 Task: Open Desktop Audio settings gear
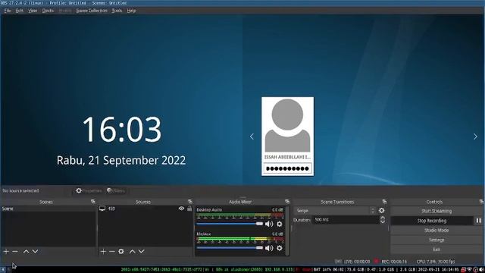(x=280, y=224)
